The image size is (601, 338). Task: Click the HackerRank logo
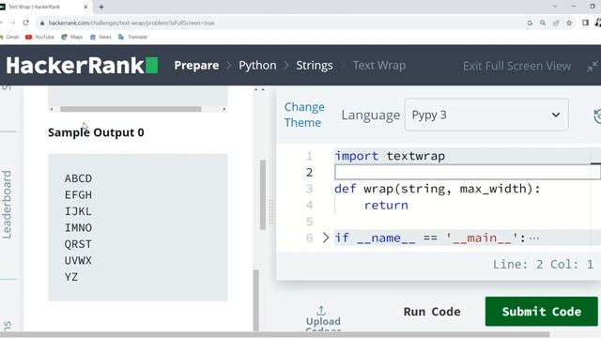(x=82, y=65)
